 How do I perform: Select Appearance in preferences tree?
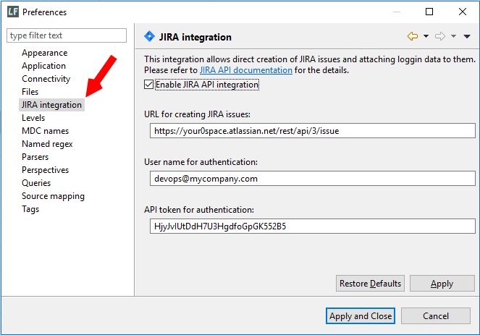tap(44, 53)
